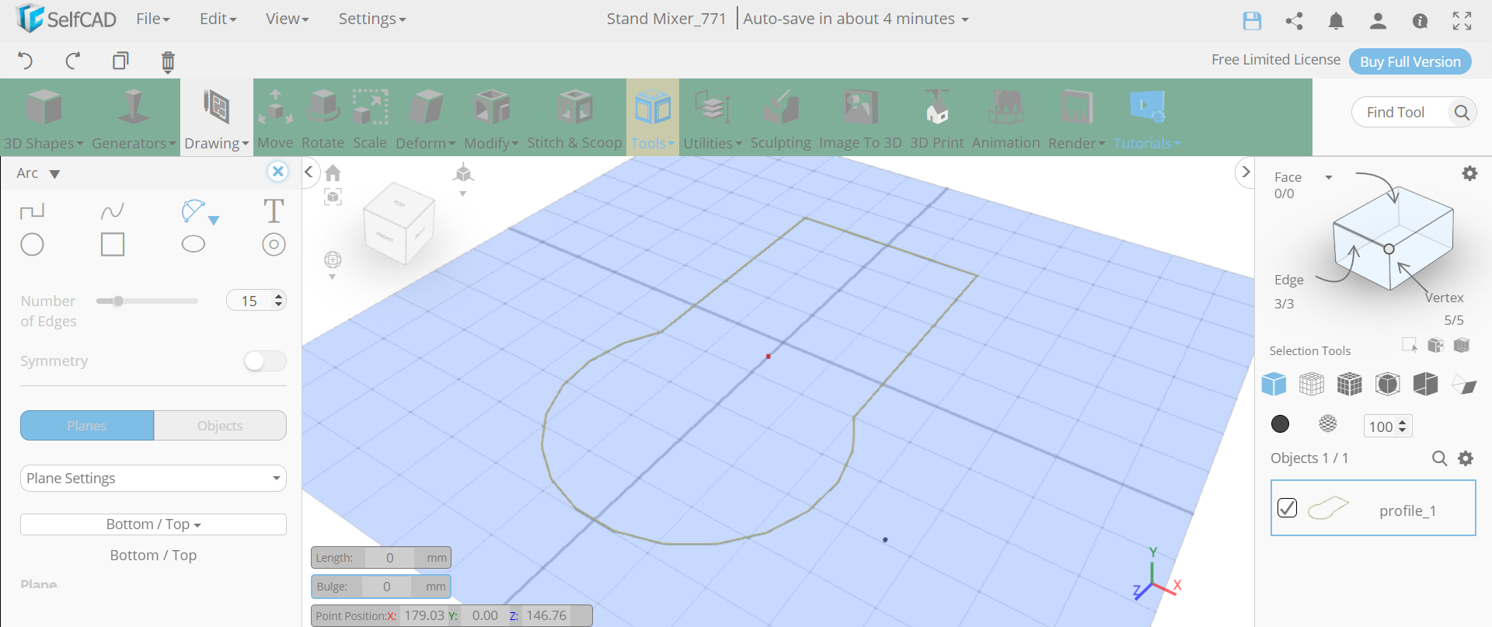Click the opacity 100 stepper
Screen dimensions: 1492x627
coord(1402,426)
